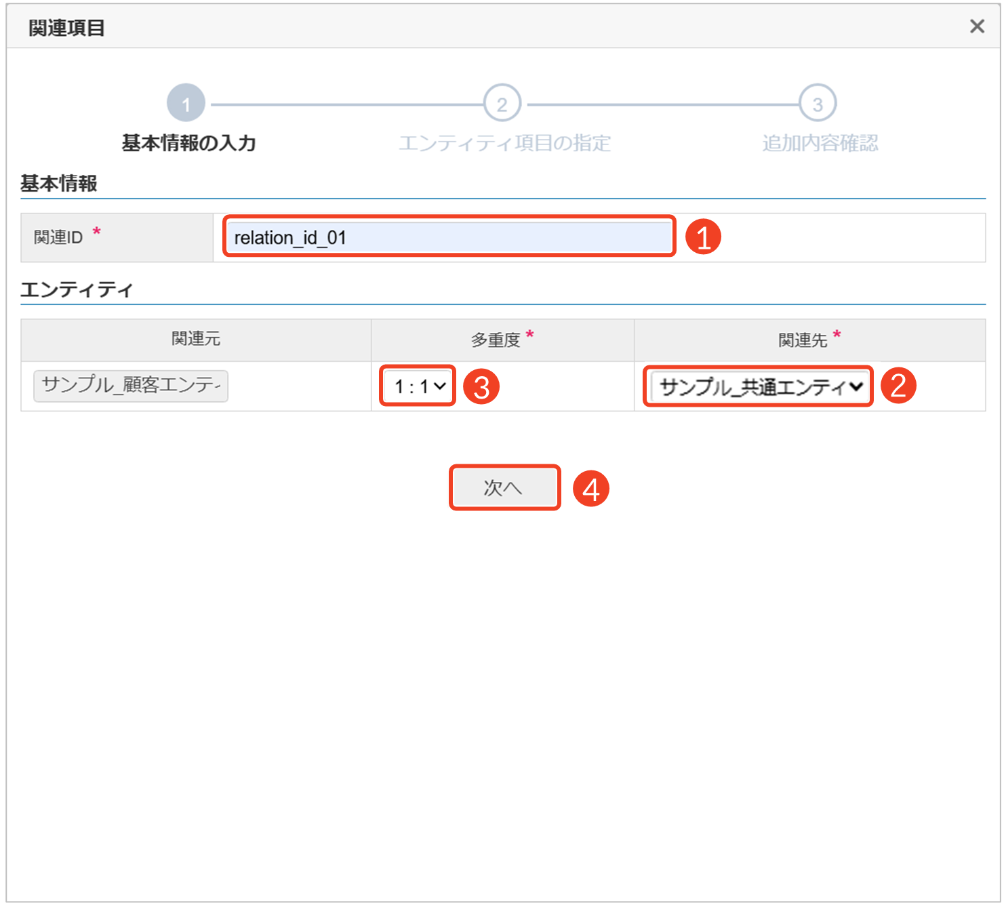Image resolution: width=1006 pixels, height=909 pixels.
Task: Click the step 1 circle indicator
Action: click(x=186, y=104)
